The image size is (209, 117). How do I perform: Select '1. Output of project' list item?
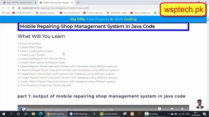coord(29,43)
